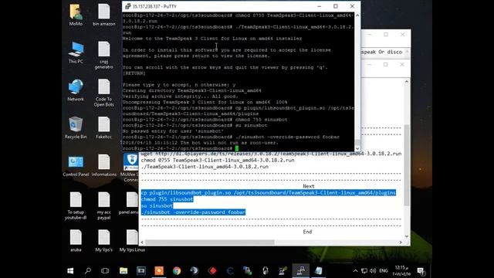Select the "My Vps's" file icon
494x278 pixels.
tap(104, 241)
